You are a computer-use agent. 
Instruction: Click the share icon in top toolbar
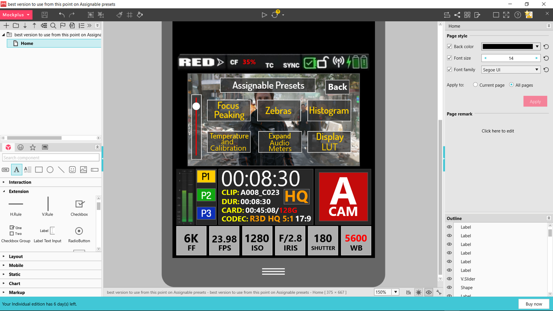pos(457,15)
